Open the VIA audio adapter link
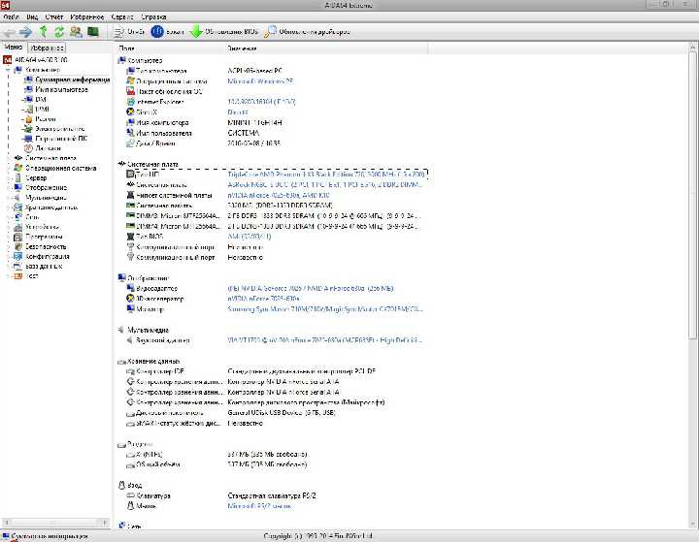Screen dimensions: 699x542 coord(324,340)
